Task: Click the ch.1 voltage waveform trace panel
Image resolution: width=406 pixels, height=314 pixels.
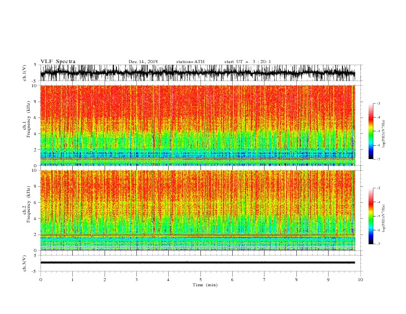Action: pos(197,73)
